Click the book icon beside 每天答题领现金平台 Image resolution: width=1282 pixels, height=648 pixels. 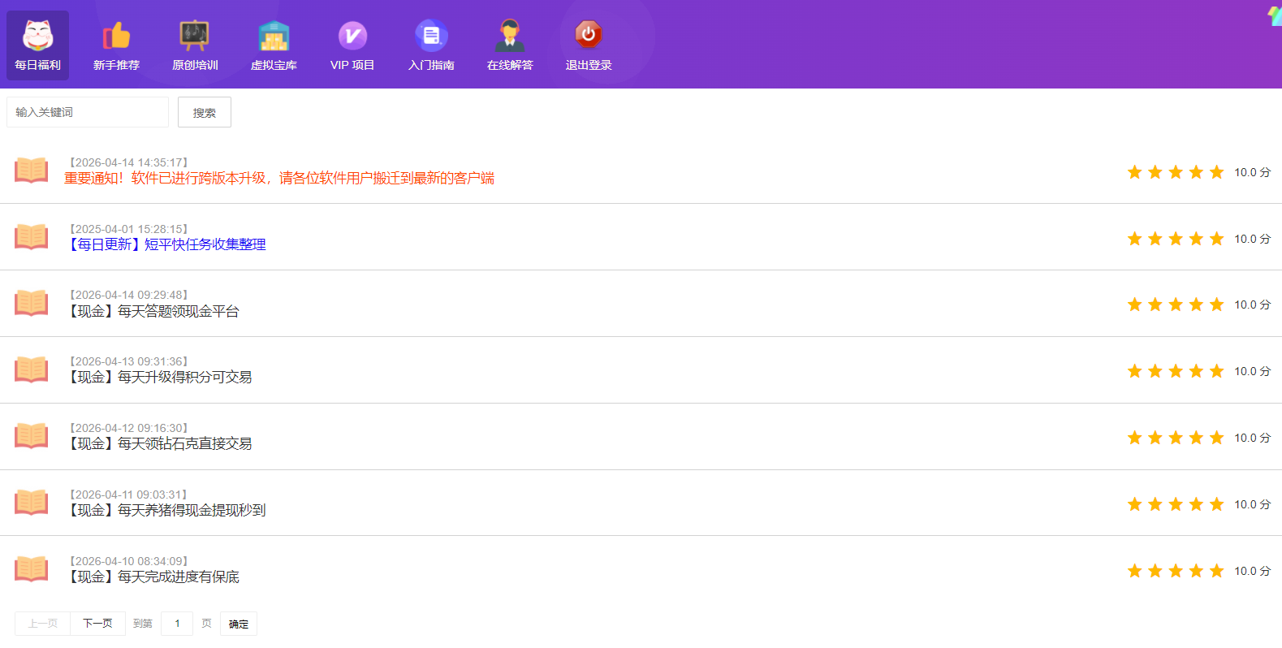32,303
